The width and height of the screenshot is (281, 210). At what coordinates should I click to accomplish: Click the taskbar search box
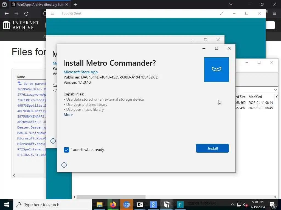point(53,205)
